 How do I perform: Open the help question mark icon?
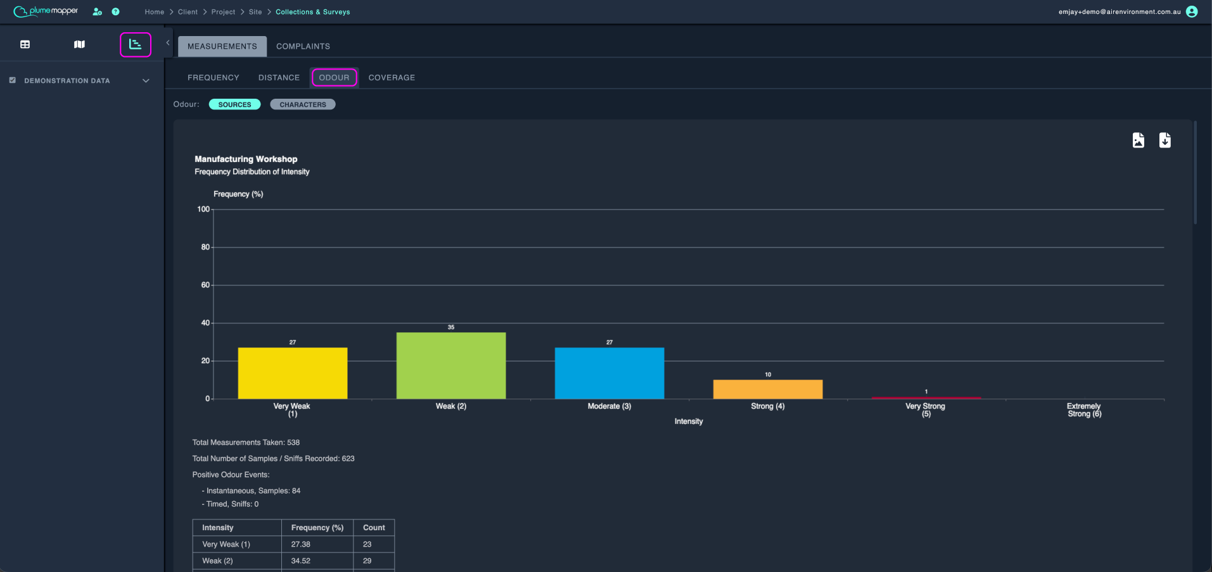pos(115,11)
